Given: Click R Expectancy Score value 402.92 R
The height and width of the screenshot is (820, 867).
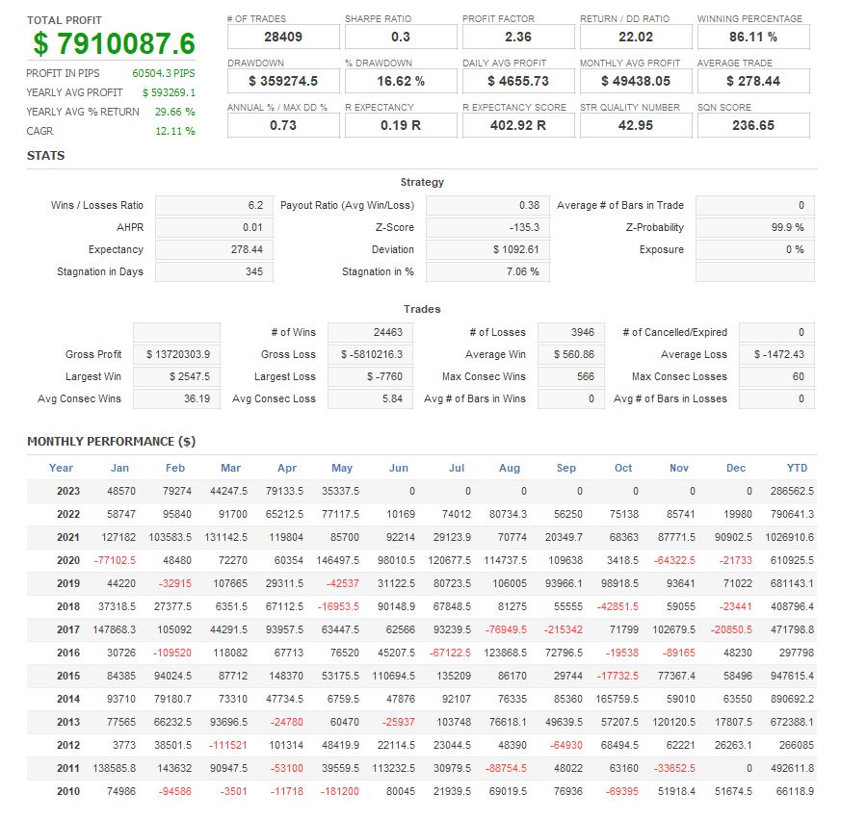Looking at the screenshot, I should click(x=518, y=125).
